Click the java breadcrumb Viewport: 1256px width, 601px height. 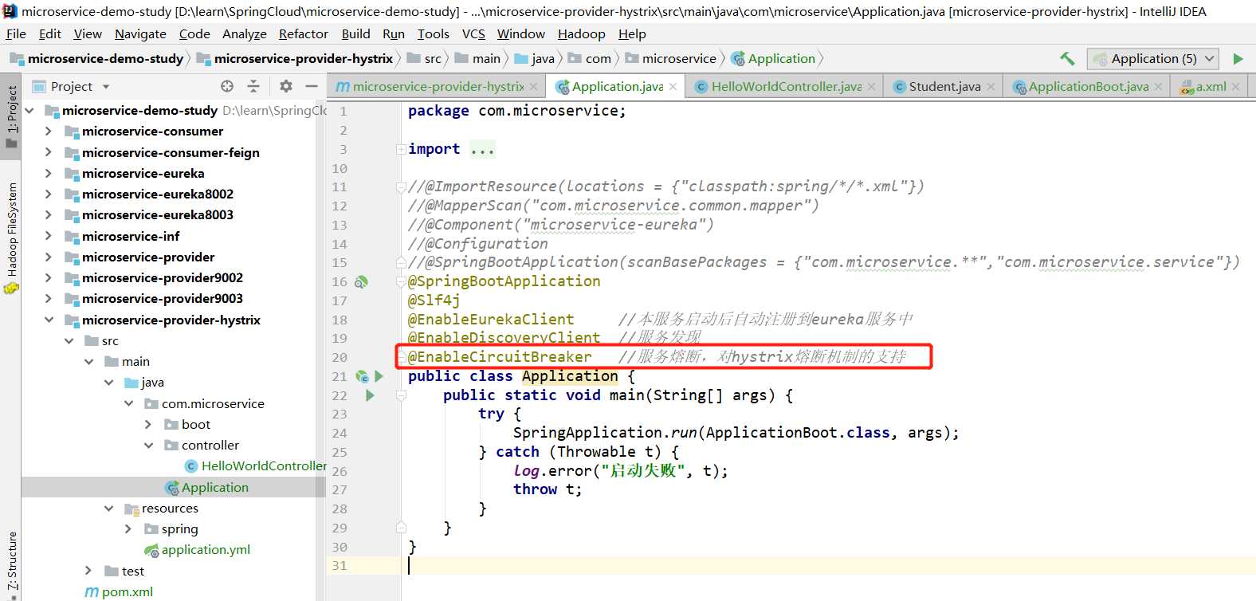pos(535,58)
